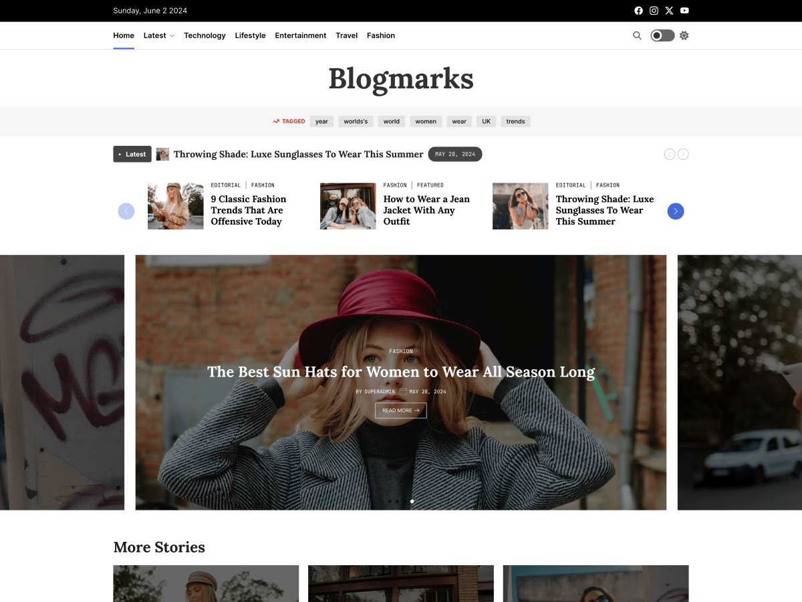Screen dimensions: 802x602
Task: Advance the ticker with the right chevron
Action: [x=683, y=154]
